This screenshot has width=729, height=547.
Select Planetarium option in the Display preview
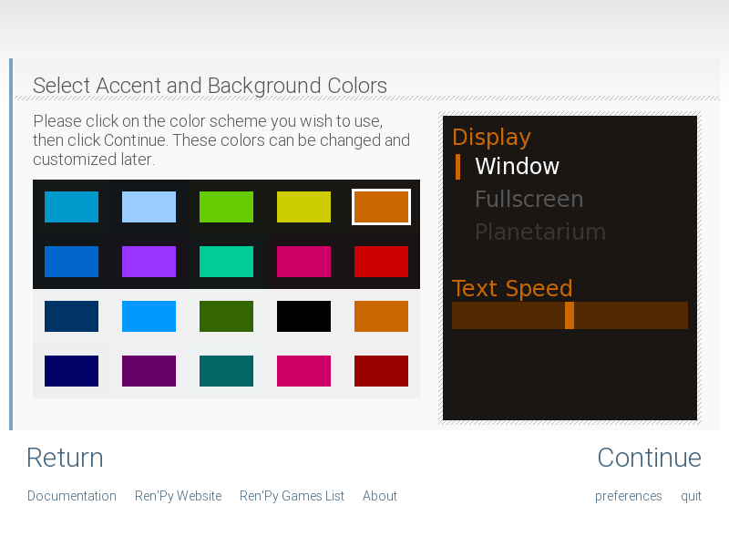(x=540, y=232)
